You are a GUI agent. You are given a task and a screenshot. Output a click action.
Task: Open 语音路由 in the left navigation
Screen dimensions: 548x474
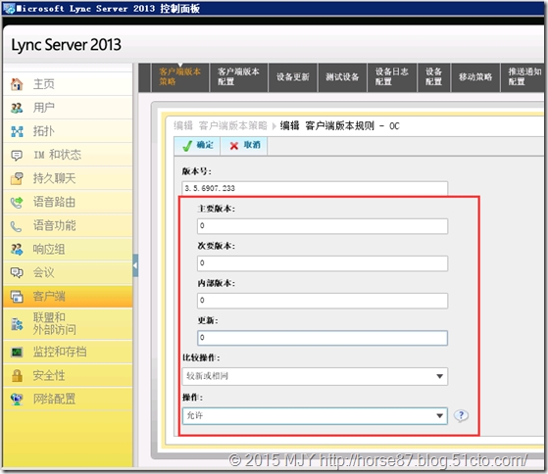68,202
